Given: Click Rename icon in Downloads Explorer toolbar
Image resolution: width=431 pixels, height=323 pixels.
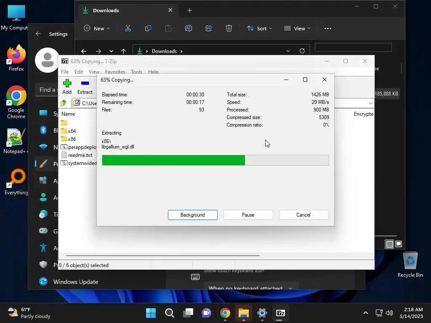Looking at the screenshot, I should [189, 28].
